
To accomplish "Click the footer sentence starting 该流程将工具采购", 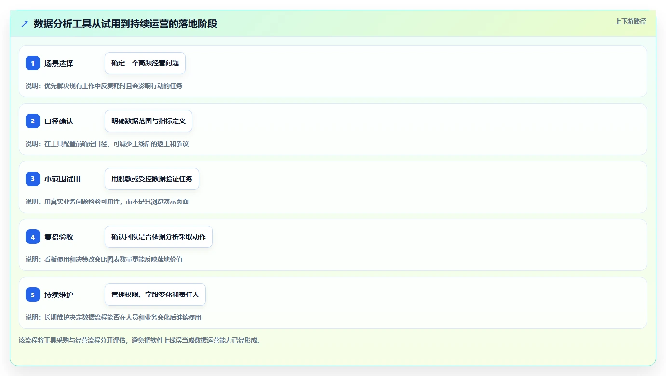I will click(141, 340).
